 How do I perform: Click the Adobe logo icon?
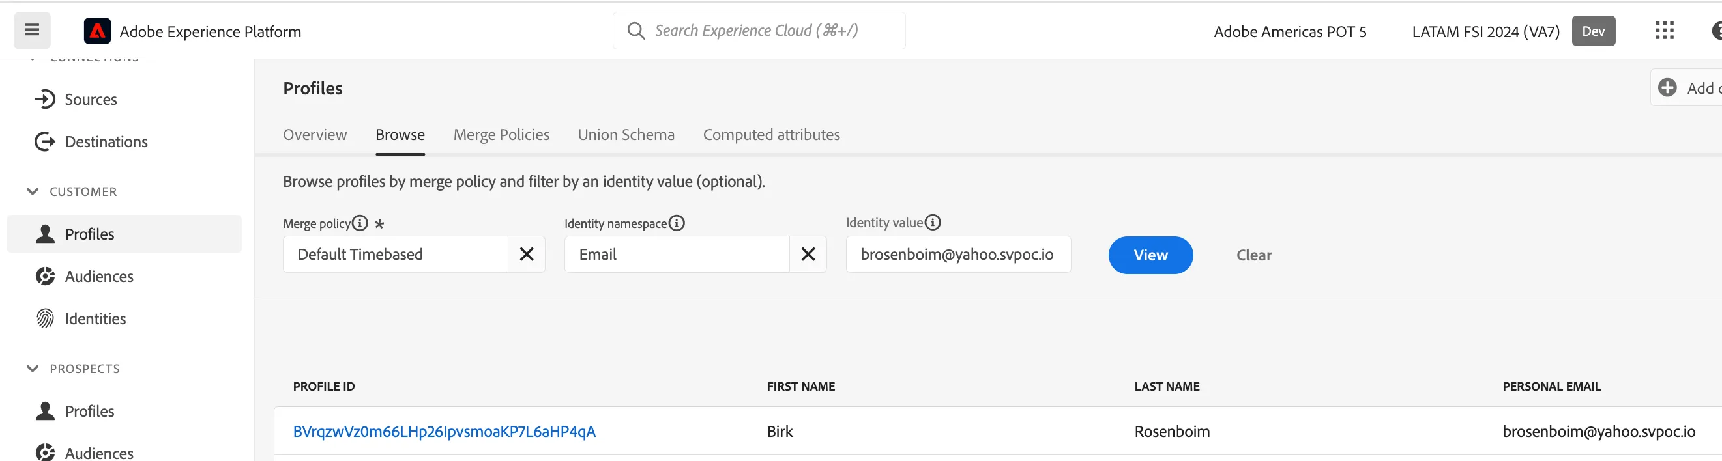pos(98,31)
